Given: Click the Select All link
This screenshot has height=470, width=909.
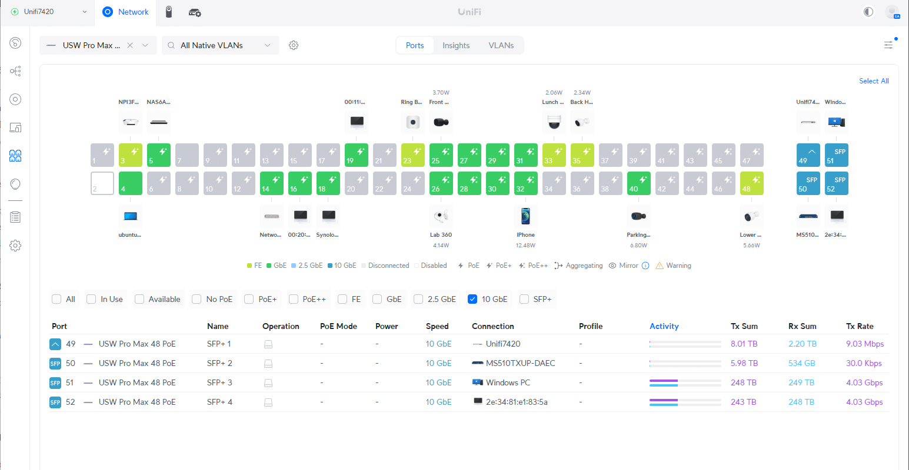Looking at the screenshot, I should point(874,81).
